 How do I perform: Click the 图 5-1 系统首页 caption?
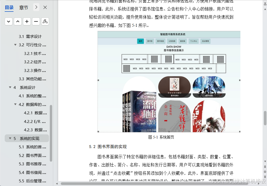coord(161,137)
